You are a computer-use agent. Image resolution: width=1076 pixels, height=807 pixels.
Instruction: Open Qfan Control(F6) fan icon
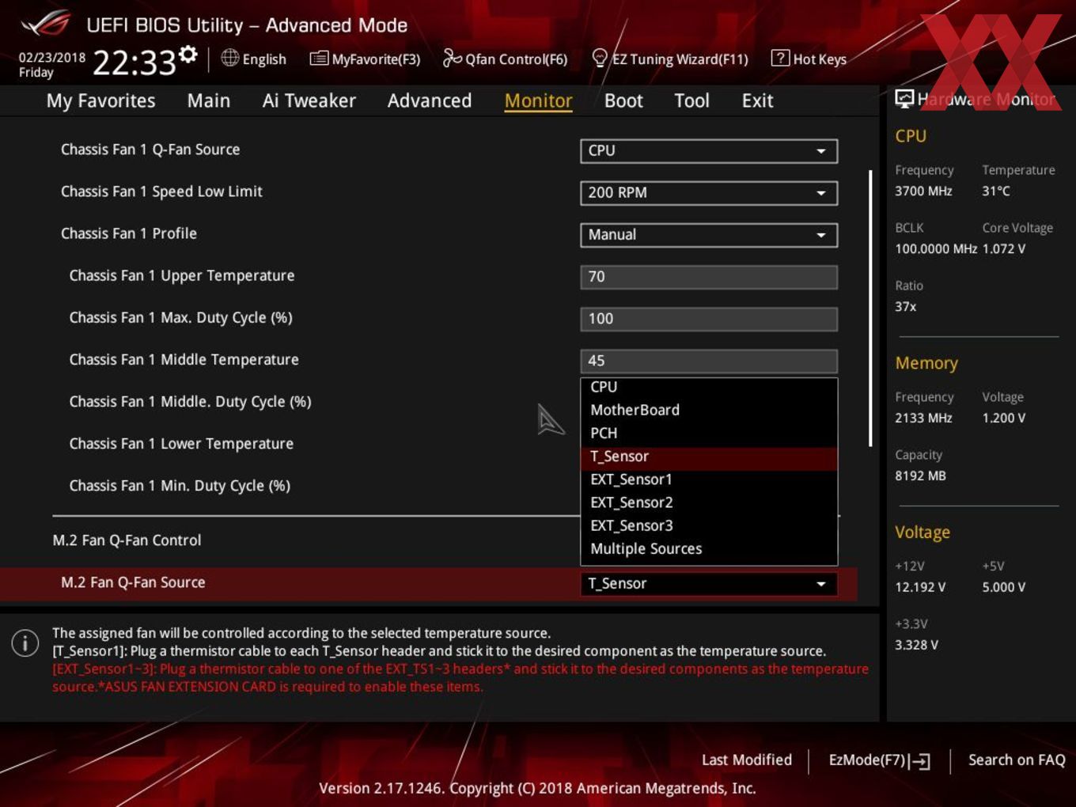(453, 58)
